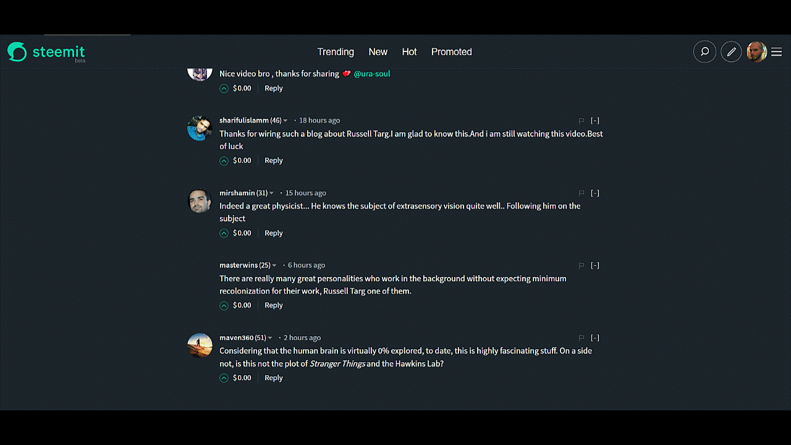Upvote mirshamin's comment
The height and width of the screenshot is (445, 791).
224,233
